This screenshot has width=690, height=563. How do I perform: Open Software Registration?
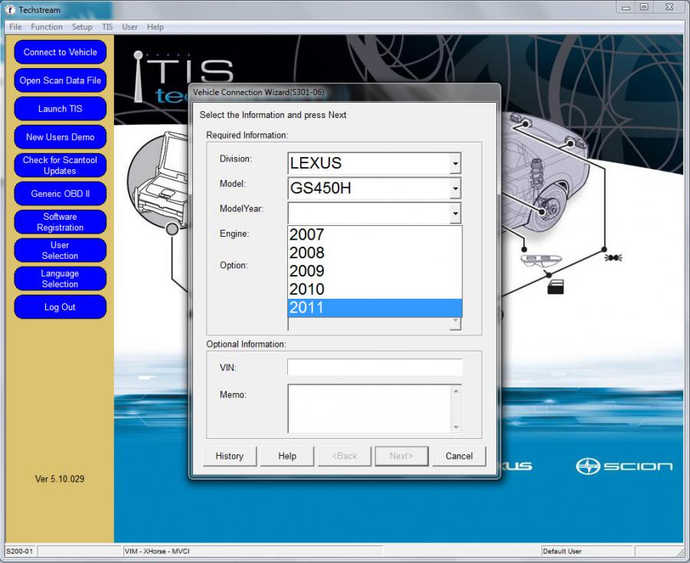coord(60,222)
